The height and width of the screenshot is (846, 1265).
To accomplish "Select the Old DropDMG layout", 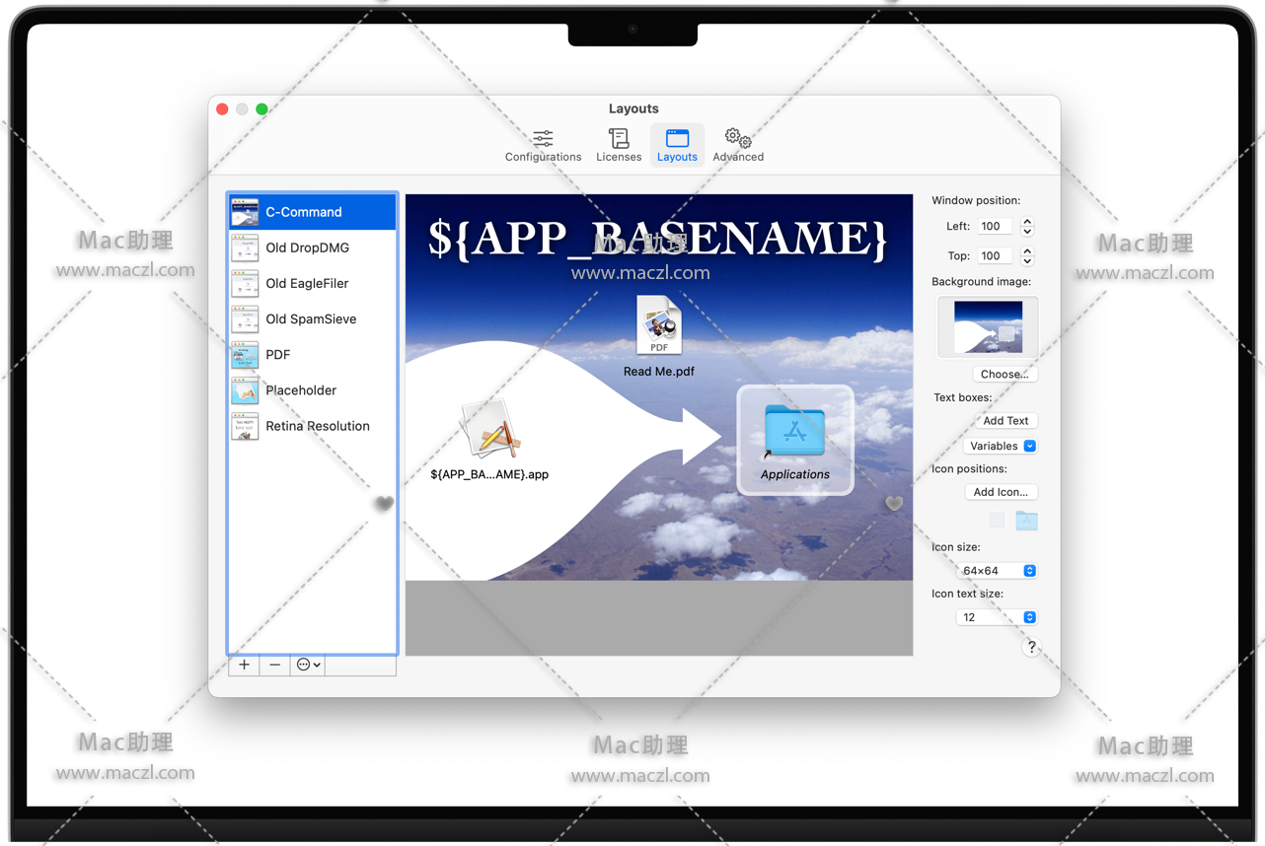I will coord(307,247).
